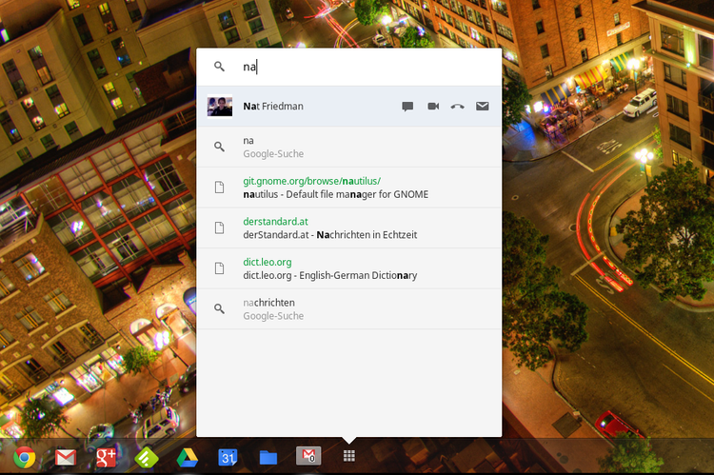
Task: Open the derstandard.at result
Action: pyautogui.click(x=348, y=228)
